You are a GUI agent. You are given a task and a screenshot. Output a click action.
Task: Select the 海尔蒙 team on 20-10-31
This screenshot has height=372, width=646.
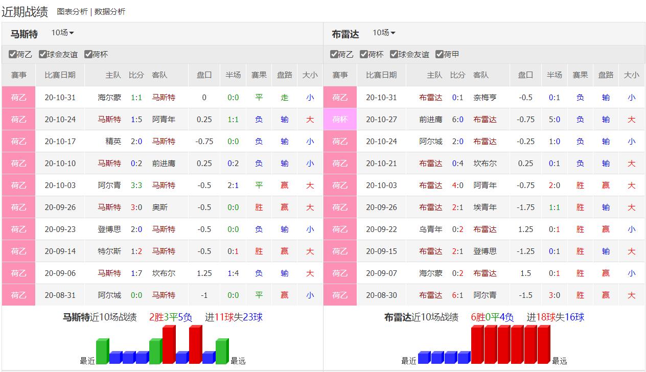tap(109, 98)
